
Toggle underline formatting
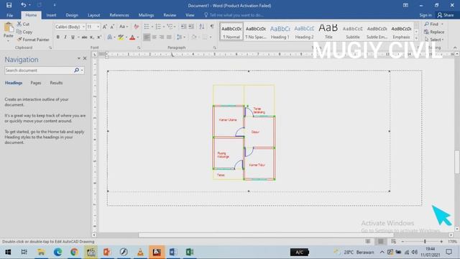[73, 37]
